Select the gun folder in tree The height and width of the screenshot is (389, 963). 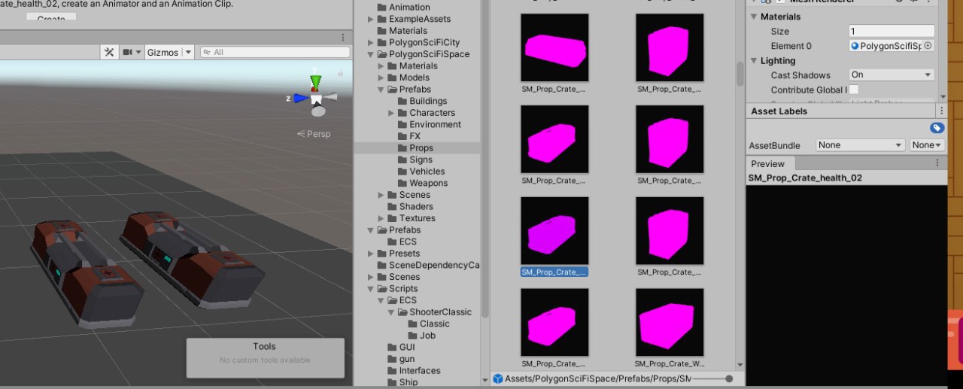(x=407, y=359)
